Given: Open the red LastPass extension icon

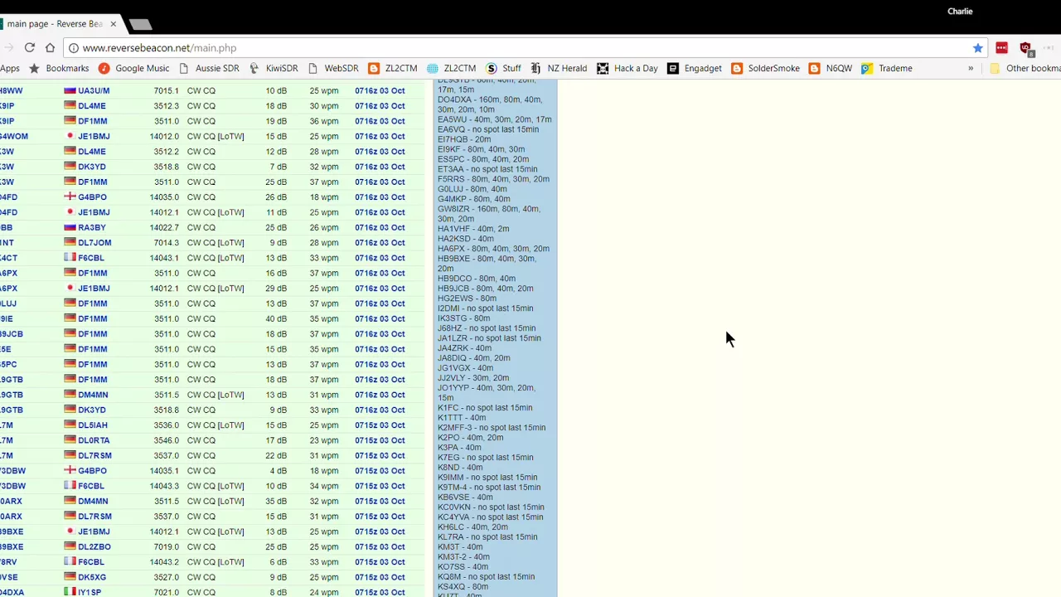Looking at the screenshot, I should pyautogui.click(x=1001, y=48).
